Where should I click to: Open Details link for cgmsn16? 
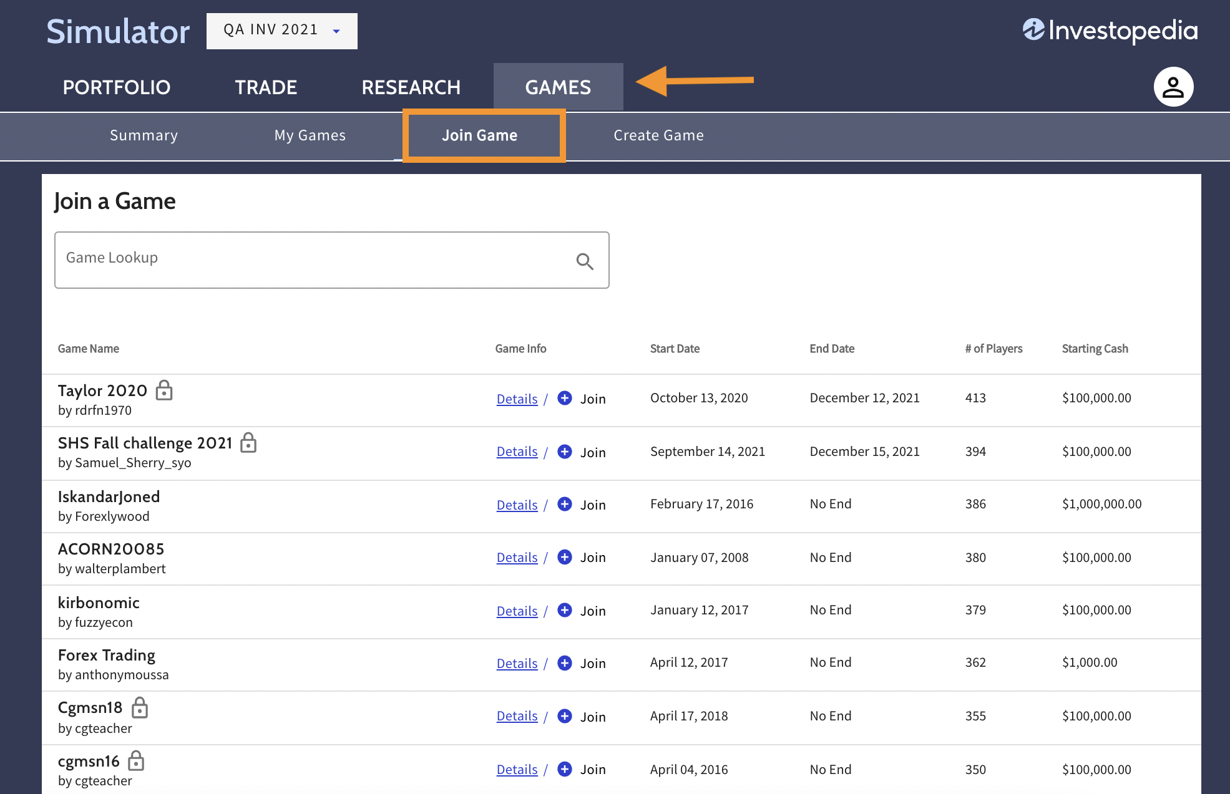click(x=517, y=770)
